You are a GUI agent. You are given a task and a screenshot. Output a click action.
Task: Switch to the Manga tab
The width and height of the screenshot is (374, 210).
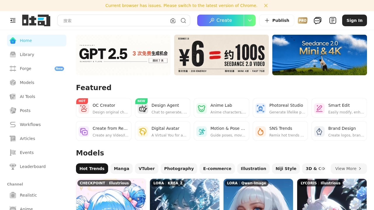122,169
